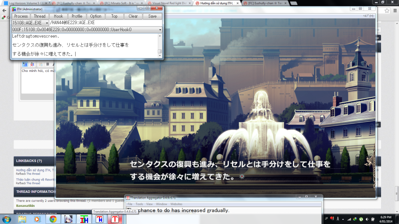Viewport: 399px width, 224px height.
Task: Switch to ITH via taskbar icon
Action: (x=84, y=219)
